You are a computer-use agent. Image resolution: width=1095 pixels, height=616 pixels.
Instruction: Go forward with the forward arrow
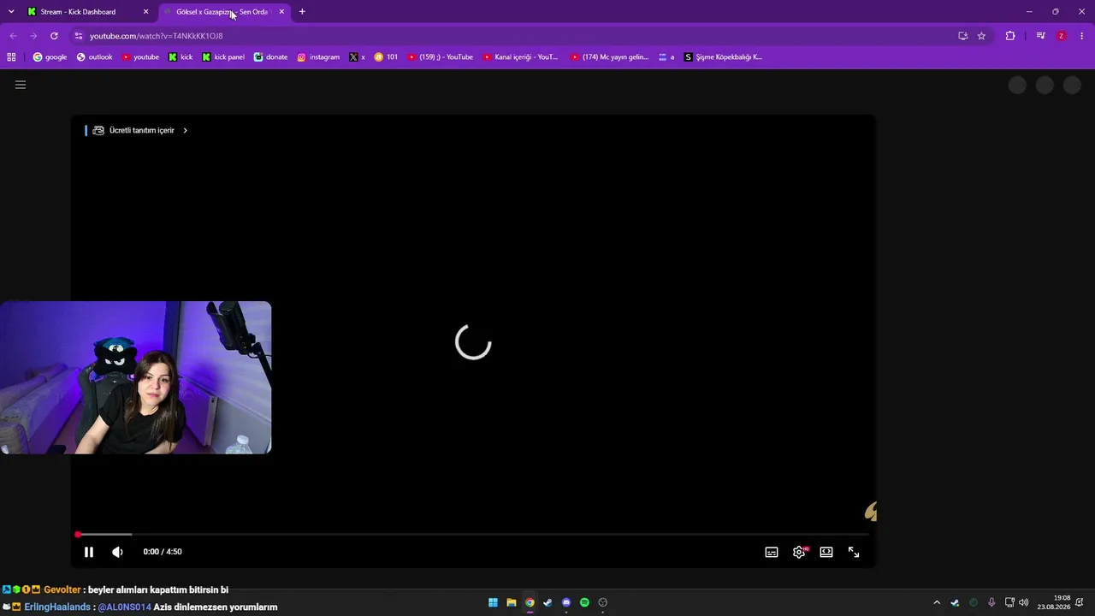click(33, 36)
